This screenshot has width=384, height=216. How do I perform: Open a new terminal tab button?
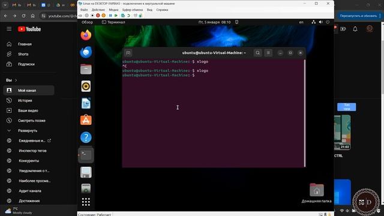pyautogui.click(x=128, y=53)
